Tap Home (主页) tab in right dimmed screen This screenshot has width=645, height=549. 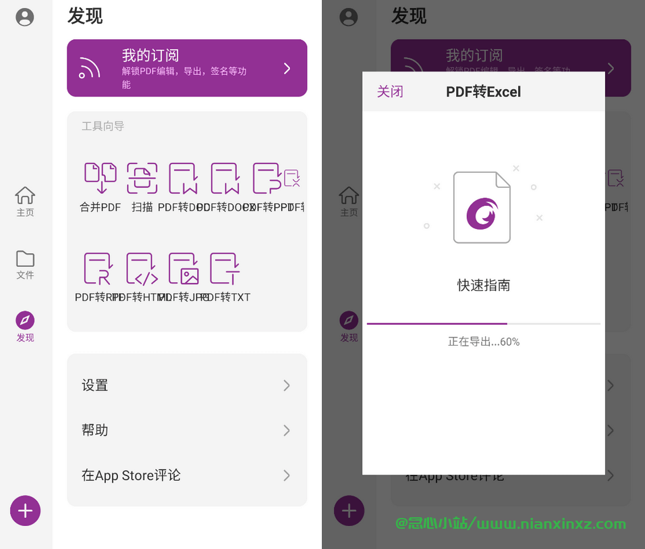[349, 201]
